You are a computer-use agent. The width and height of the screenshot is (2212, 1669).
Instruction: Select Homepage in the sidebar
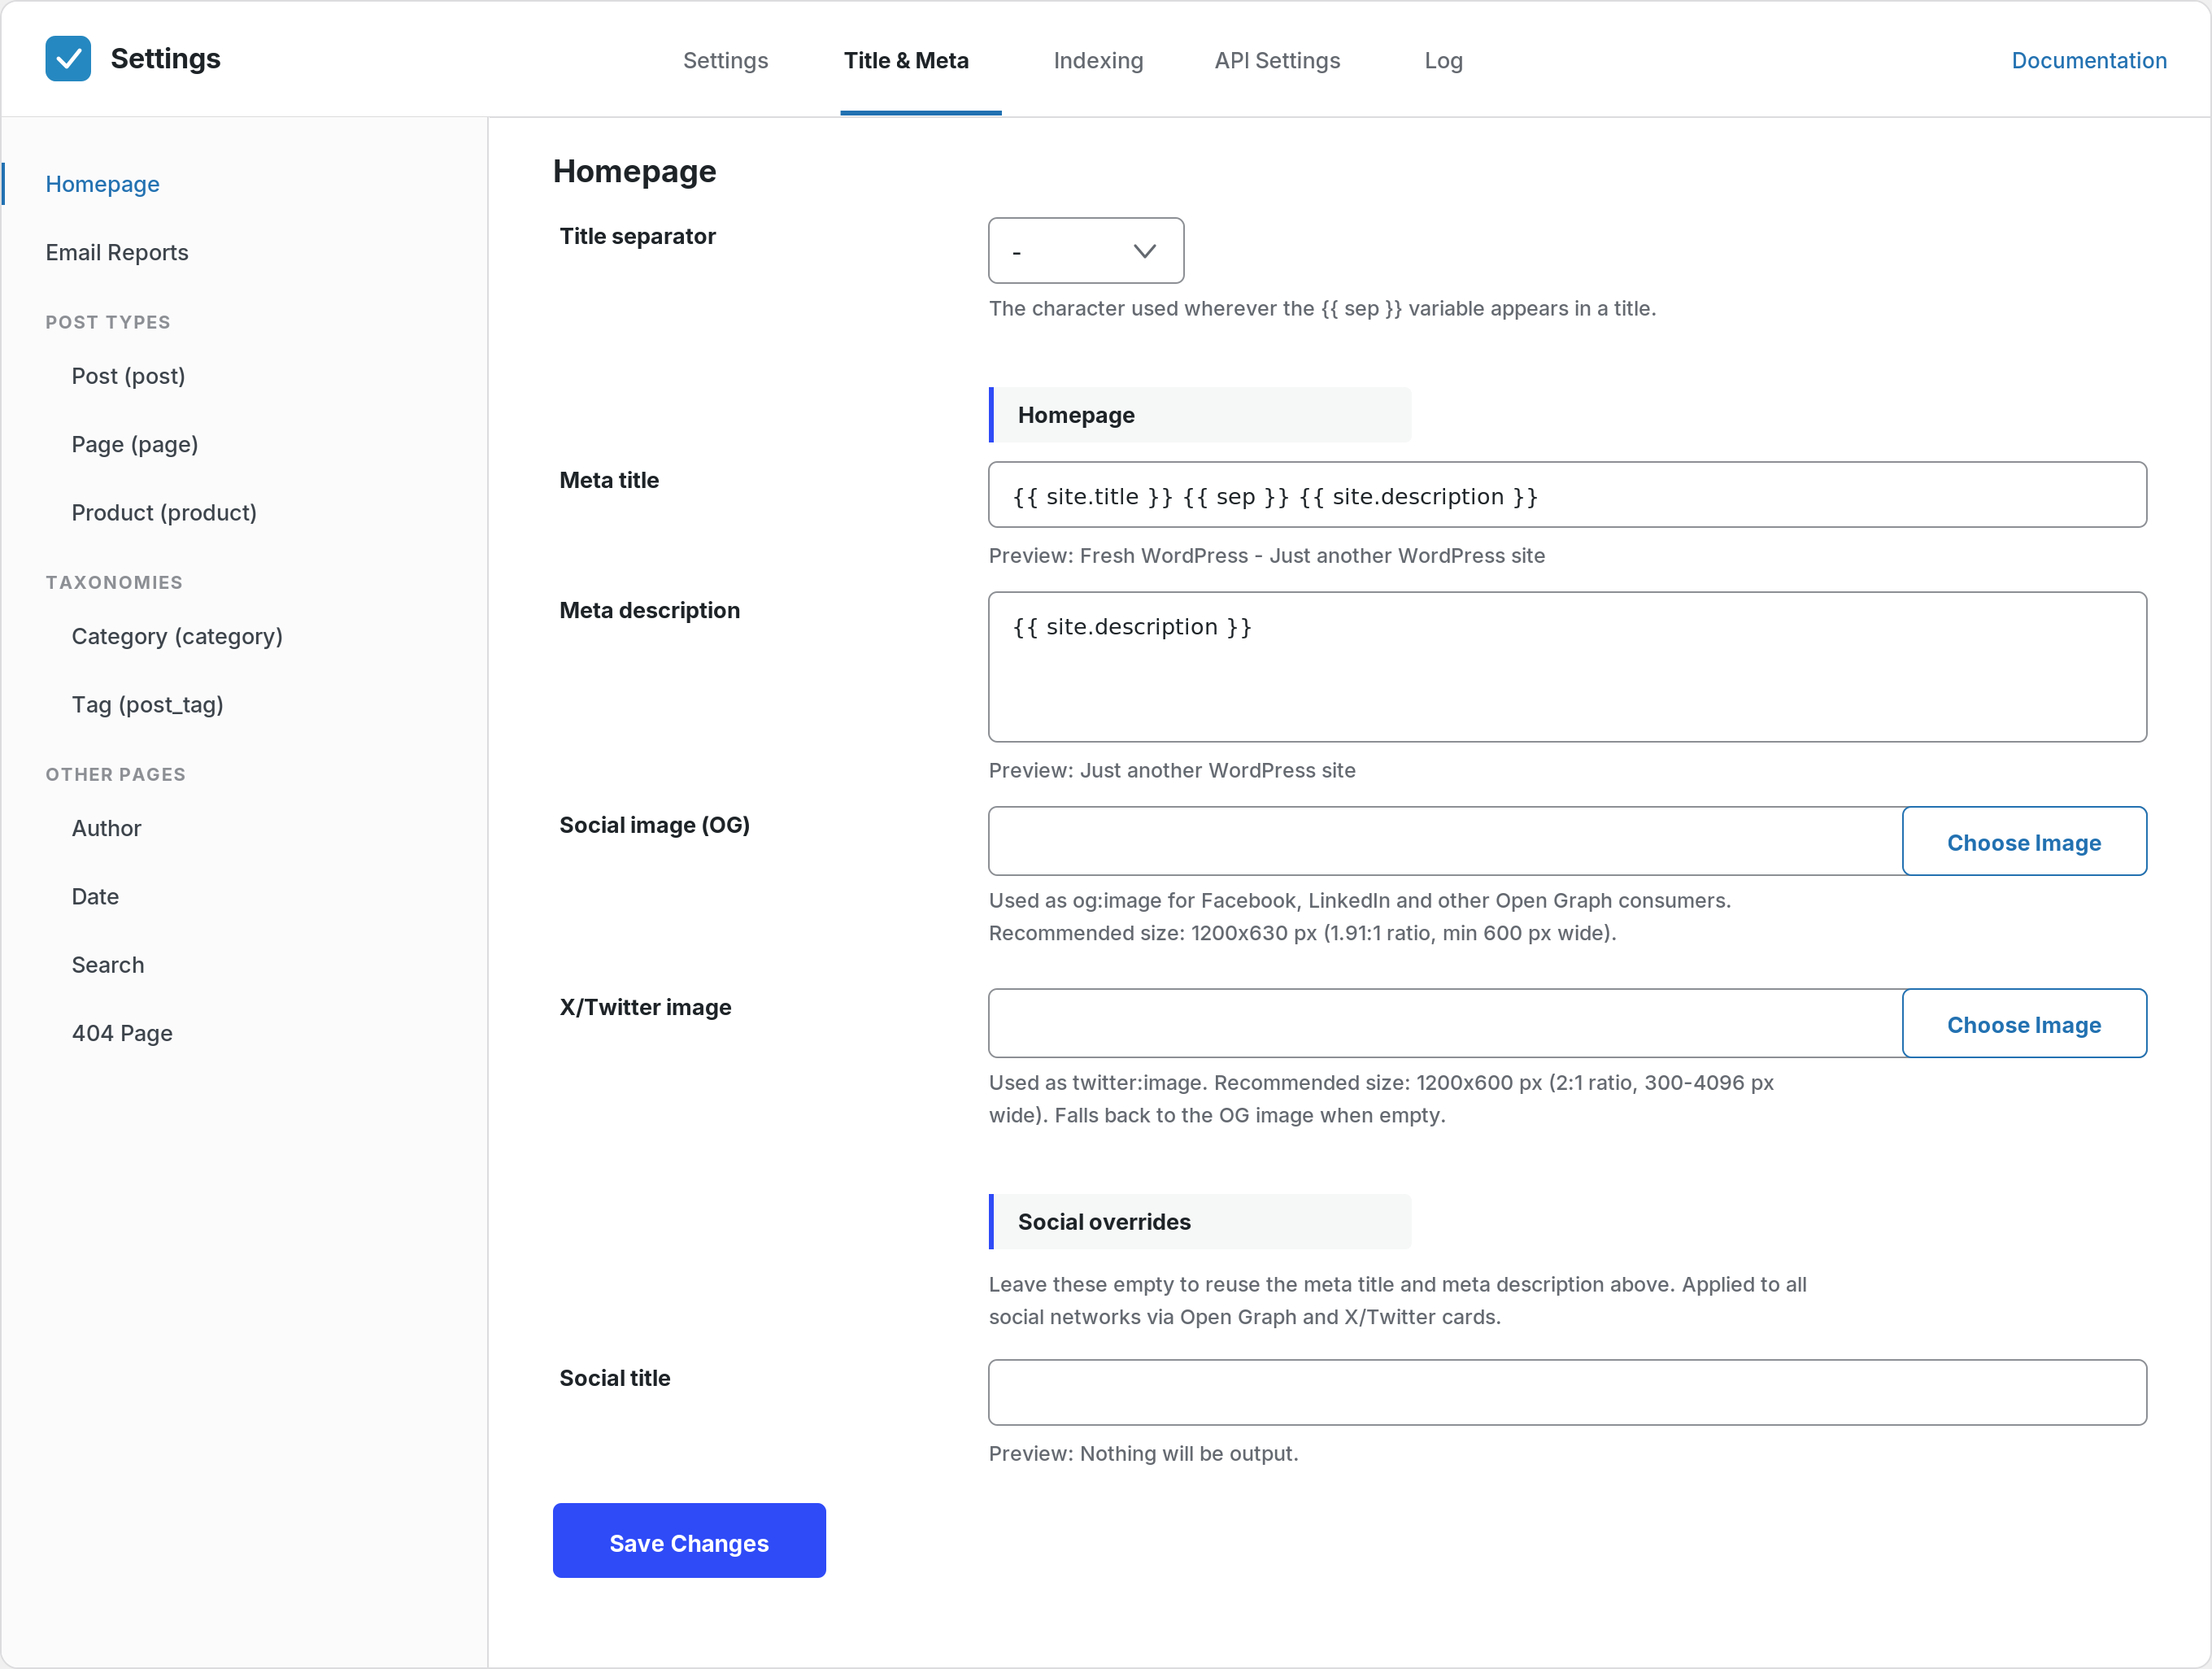[102, 184]
